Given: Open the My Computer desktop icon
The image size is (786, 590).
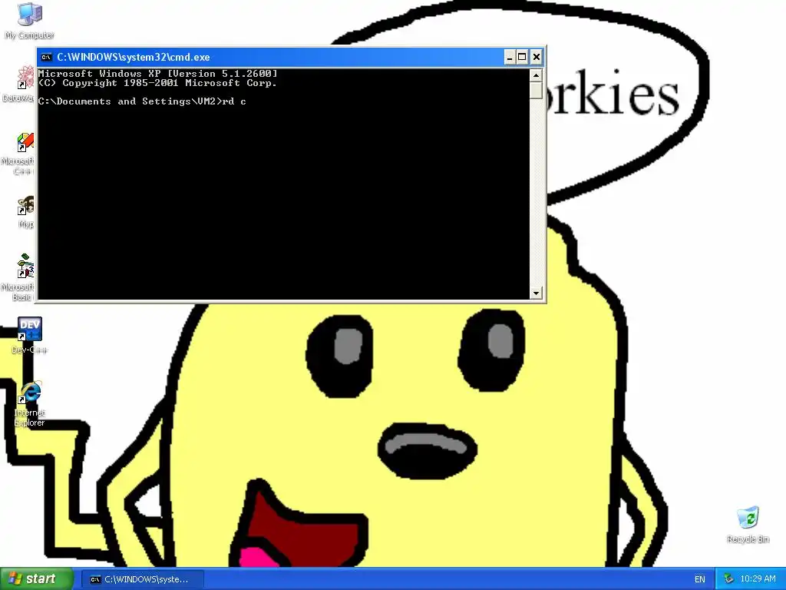Looking at the screenshot, I should [x=29, y=21].
